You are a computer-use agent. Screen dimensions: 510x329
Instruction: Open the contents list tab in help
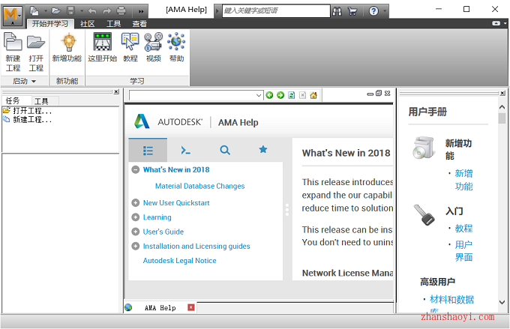tap(148, 150)
